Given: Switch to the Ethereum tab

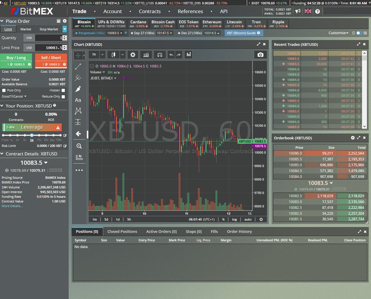Looking at the screenshot, I should click(x=212, y=23).
